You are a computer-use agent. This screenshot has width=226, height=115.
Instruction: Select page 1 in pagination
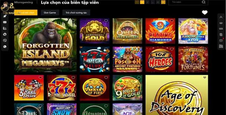pyautogui.click(x=142, y=2)
